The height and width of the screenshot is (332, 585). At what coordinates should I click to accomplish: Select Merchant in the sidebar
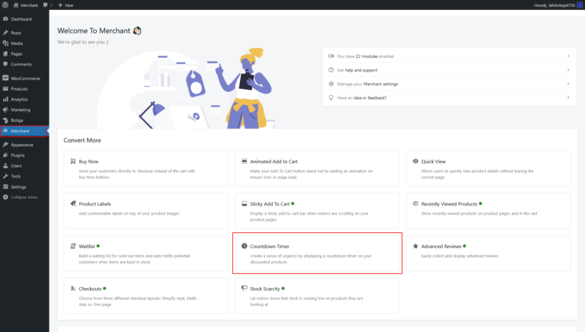click(x=24, y=131)
